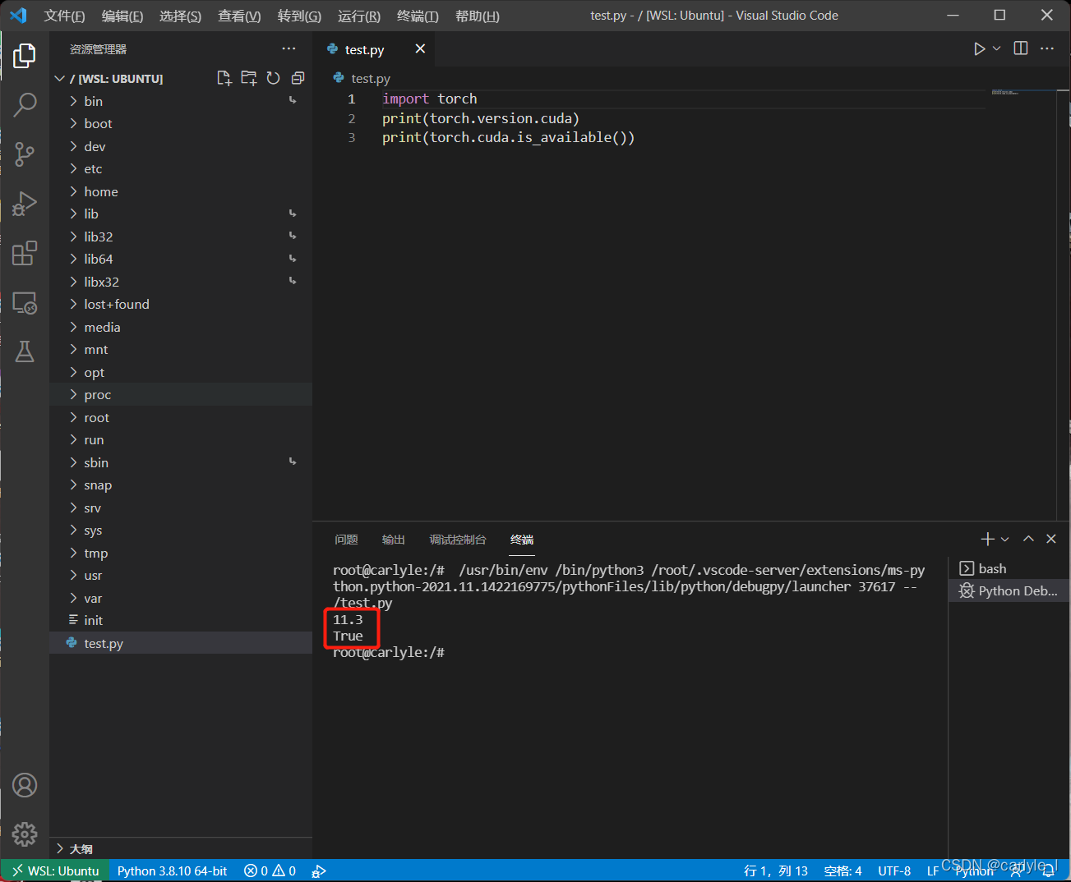
Task: Select the bash session in terminal list
Action: 990,567
